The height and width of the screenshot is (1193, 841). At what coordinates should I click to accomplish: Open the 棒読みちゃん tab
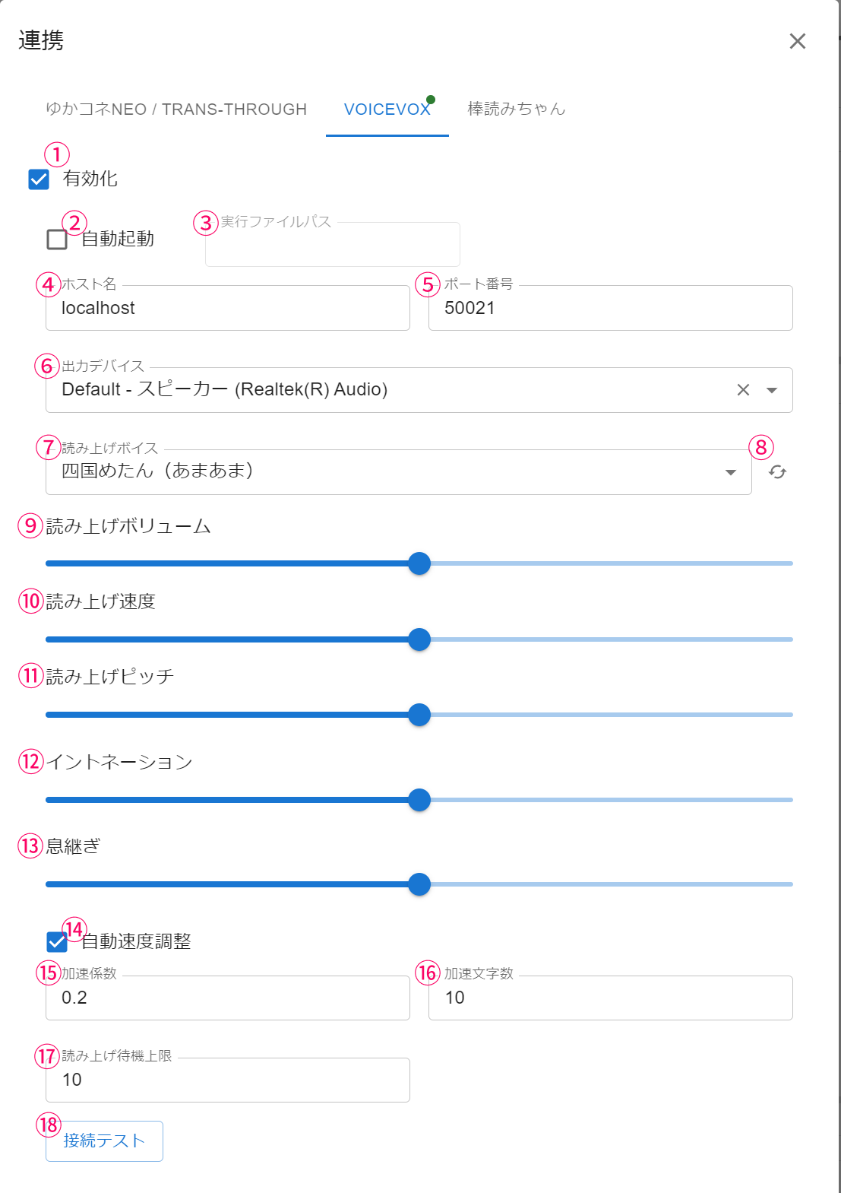coord(517,109)
